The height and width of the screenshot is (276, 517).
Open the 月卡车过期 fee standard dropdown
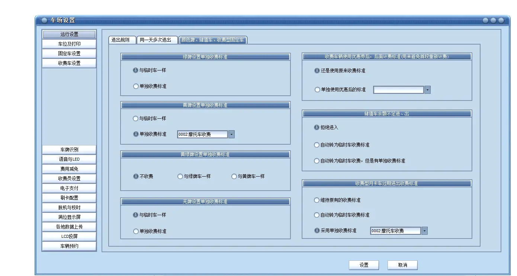[424, 231]
